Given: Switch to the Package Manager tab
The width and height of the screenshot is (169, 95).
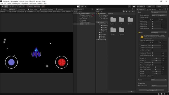Looking at the screenshot, I should (46, 9).
